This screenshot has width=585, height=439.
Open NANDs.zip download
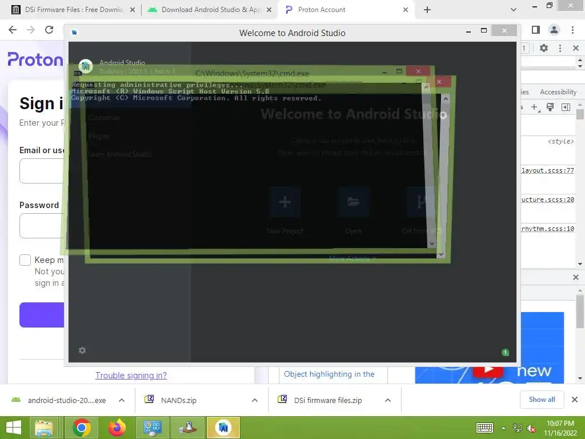(x=171, y=400)
